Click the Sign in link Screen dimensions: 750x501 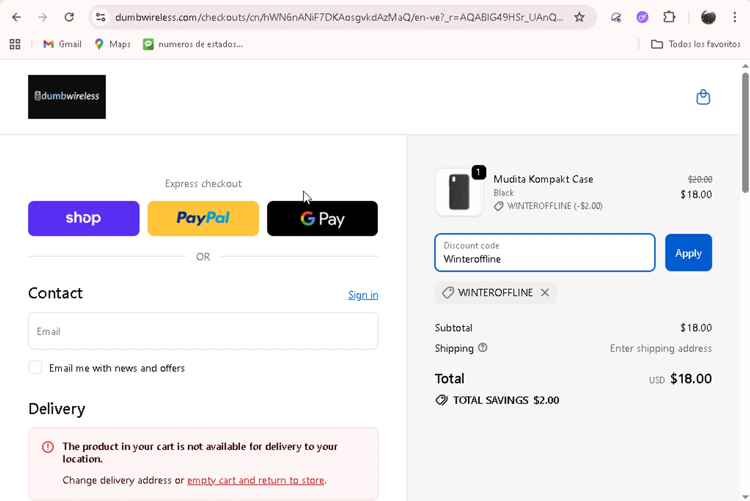pos(363,295)
